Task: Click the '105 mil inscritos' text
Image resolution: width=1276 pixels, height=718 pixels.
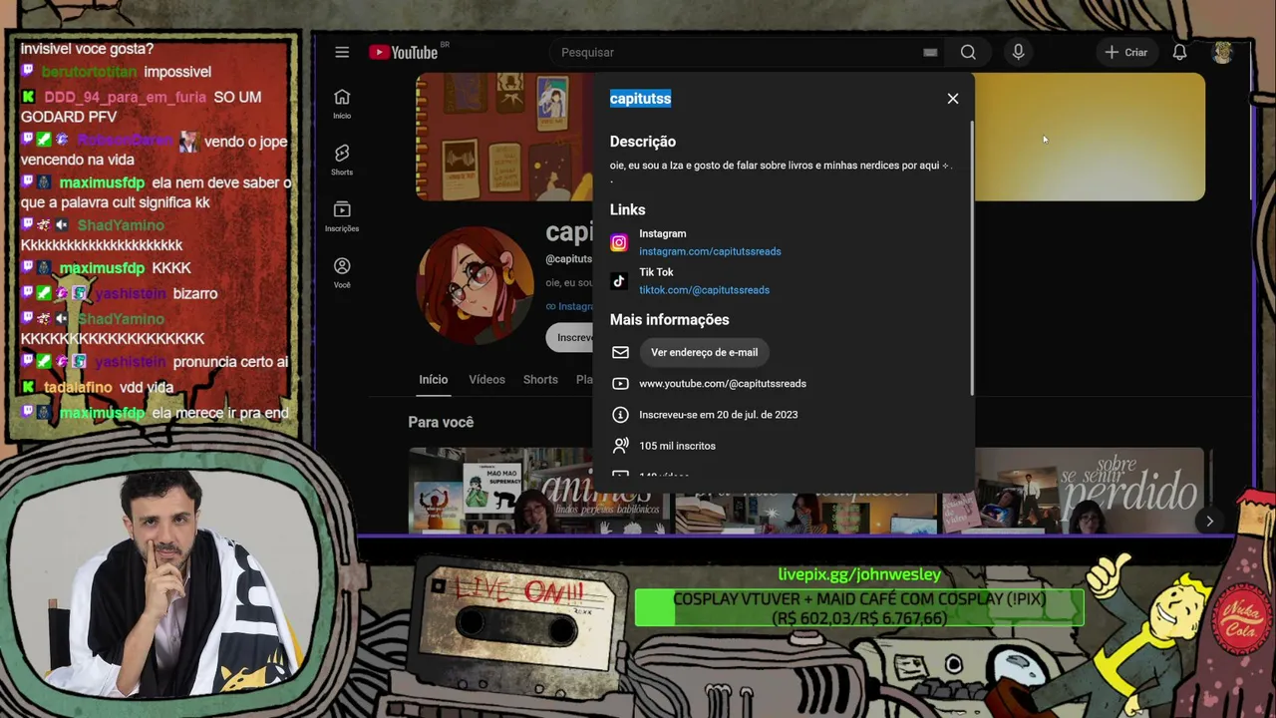Action: point(678,446)
